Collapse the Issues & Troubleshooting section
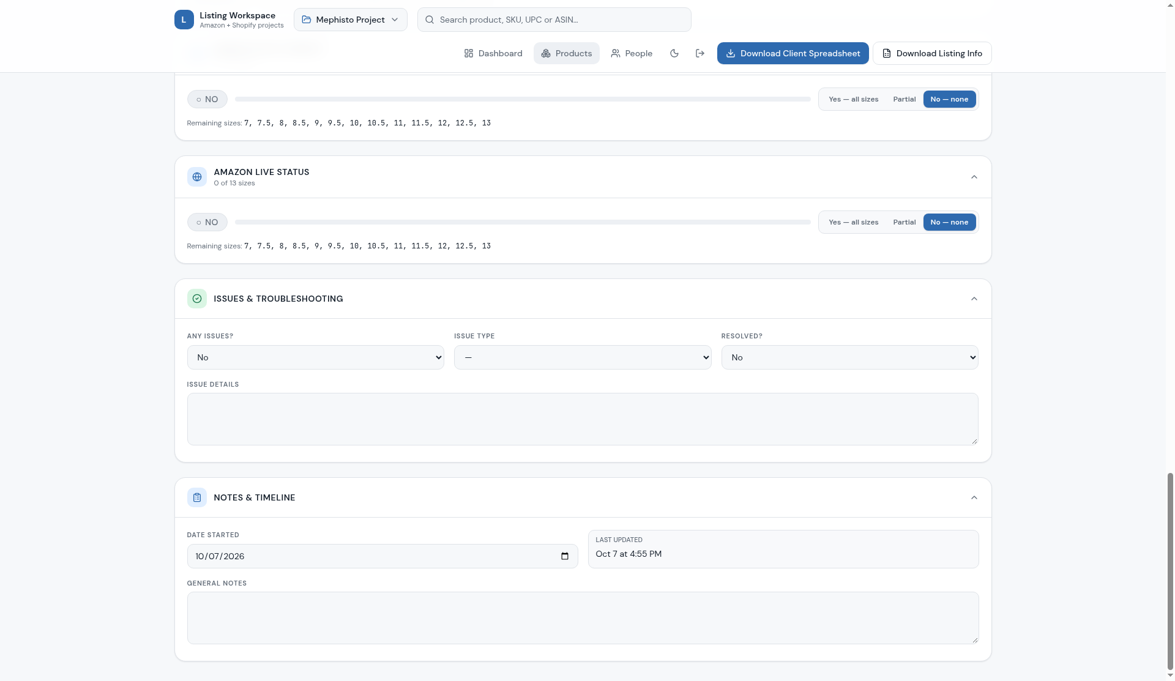The width and height of the screenshot is (1175, 681). point(974,299)
